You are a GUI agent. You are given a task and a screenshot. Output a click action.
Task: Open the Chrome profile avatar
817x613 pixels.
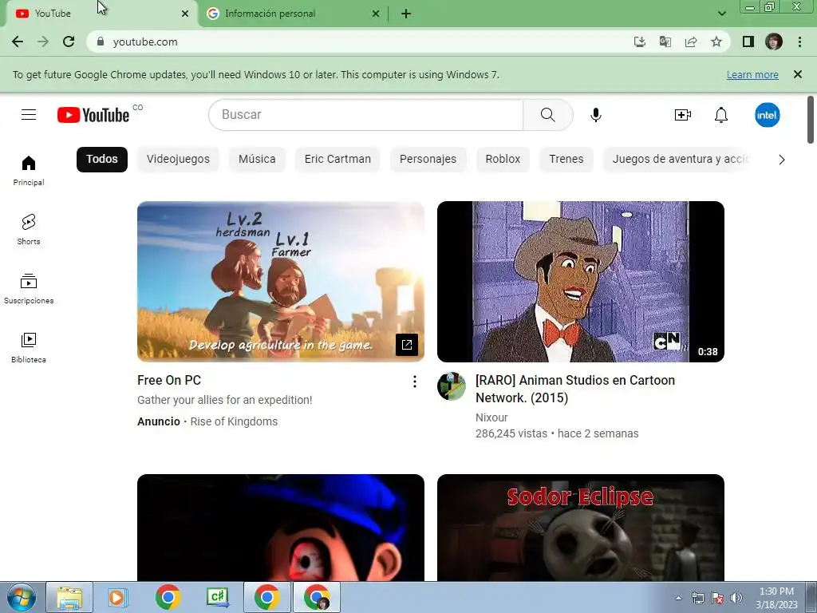tap(774, 42)
